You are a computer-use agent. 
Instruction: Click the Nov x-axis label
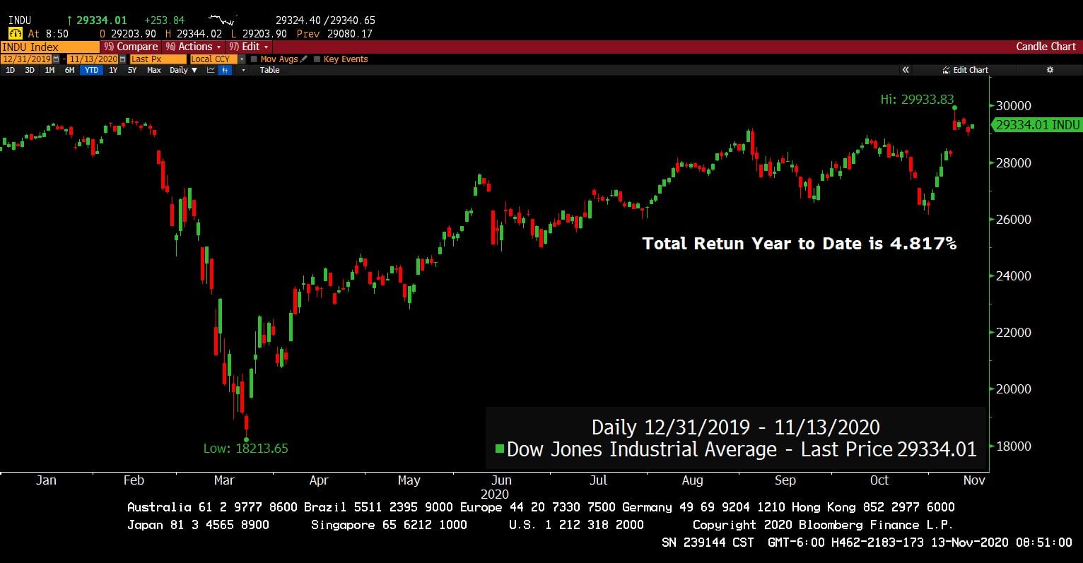pos(974,480)
